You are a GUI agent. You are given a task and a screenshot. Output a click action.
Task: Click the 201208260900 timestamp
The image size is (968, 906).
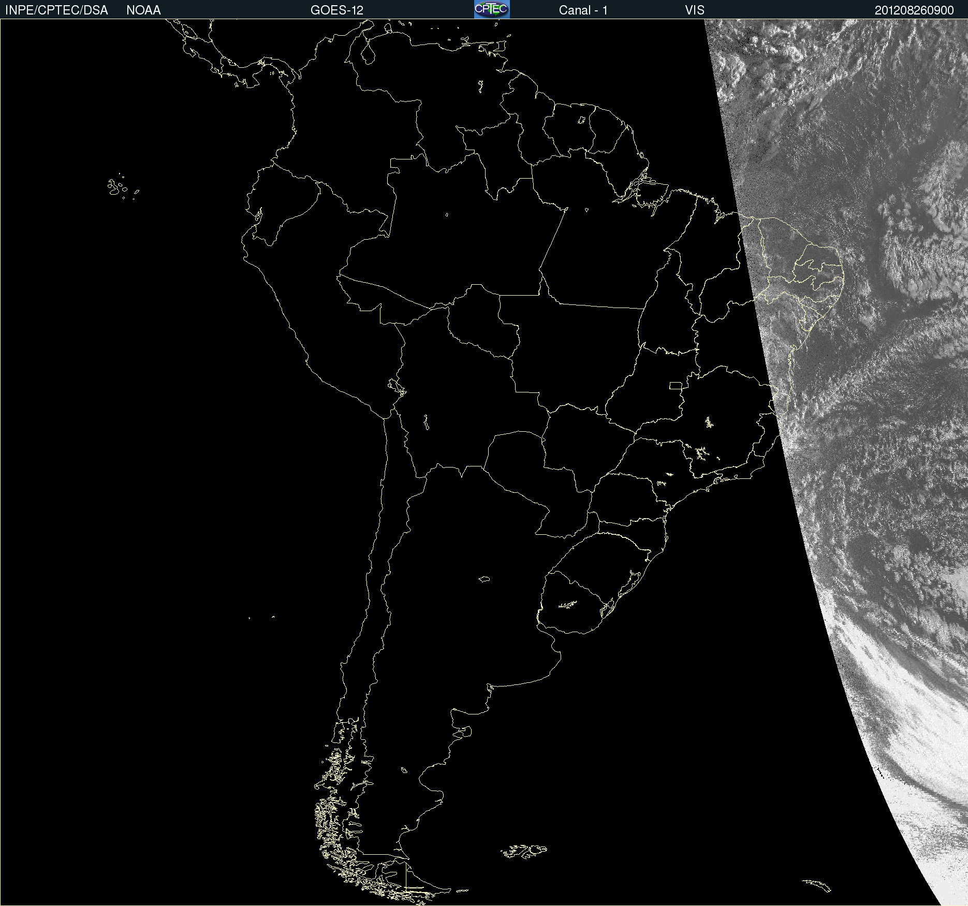pos(914,10)
